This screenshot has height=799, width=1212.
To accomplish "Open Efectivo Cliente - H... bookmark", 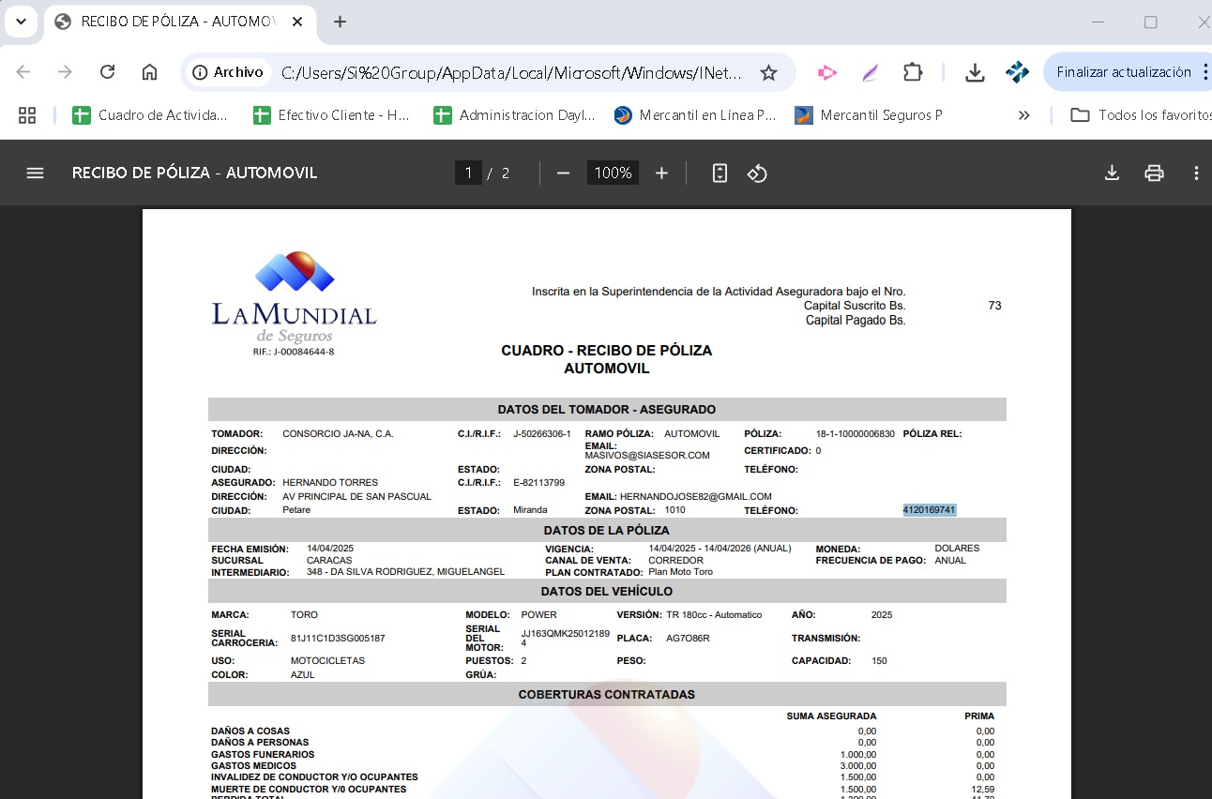I will pyautogui.click(x=332, y=115).
